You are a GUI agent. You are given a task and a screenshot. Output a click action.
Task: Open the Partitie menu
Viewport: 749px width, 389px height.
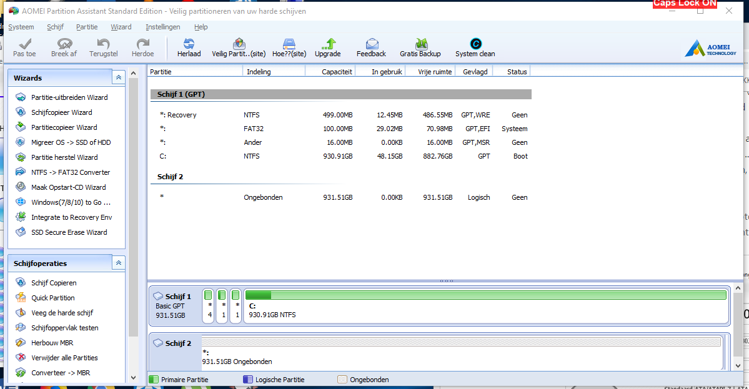click(87, 27)
